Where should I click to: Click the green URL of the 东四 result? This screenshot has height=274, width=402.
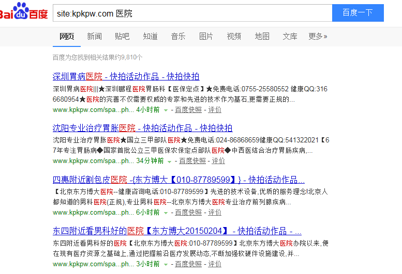point(93,264)
